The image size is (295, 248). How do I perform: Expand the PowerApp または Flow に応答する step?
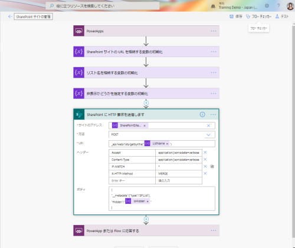146,230
